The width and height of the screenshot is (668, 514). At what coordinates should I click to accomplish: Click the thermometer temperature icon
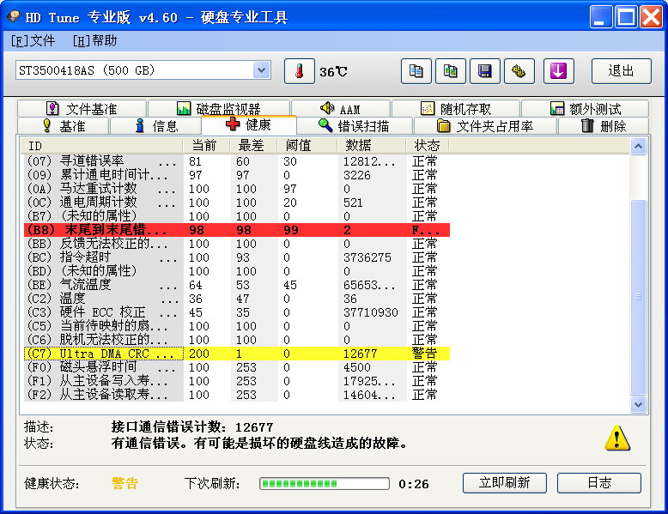click(x=300, y=71)
